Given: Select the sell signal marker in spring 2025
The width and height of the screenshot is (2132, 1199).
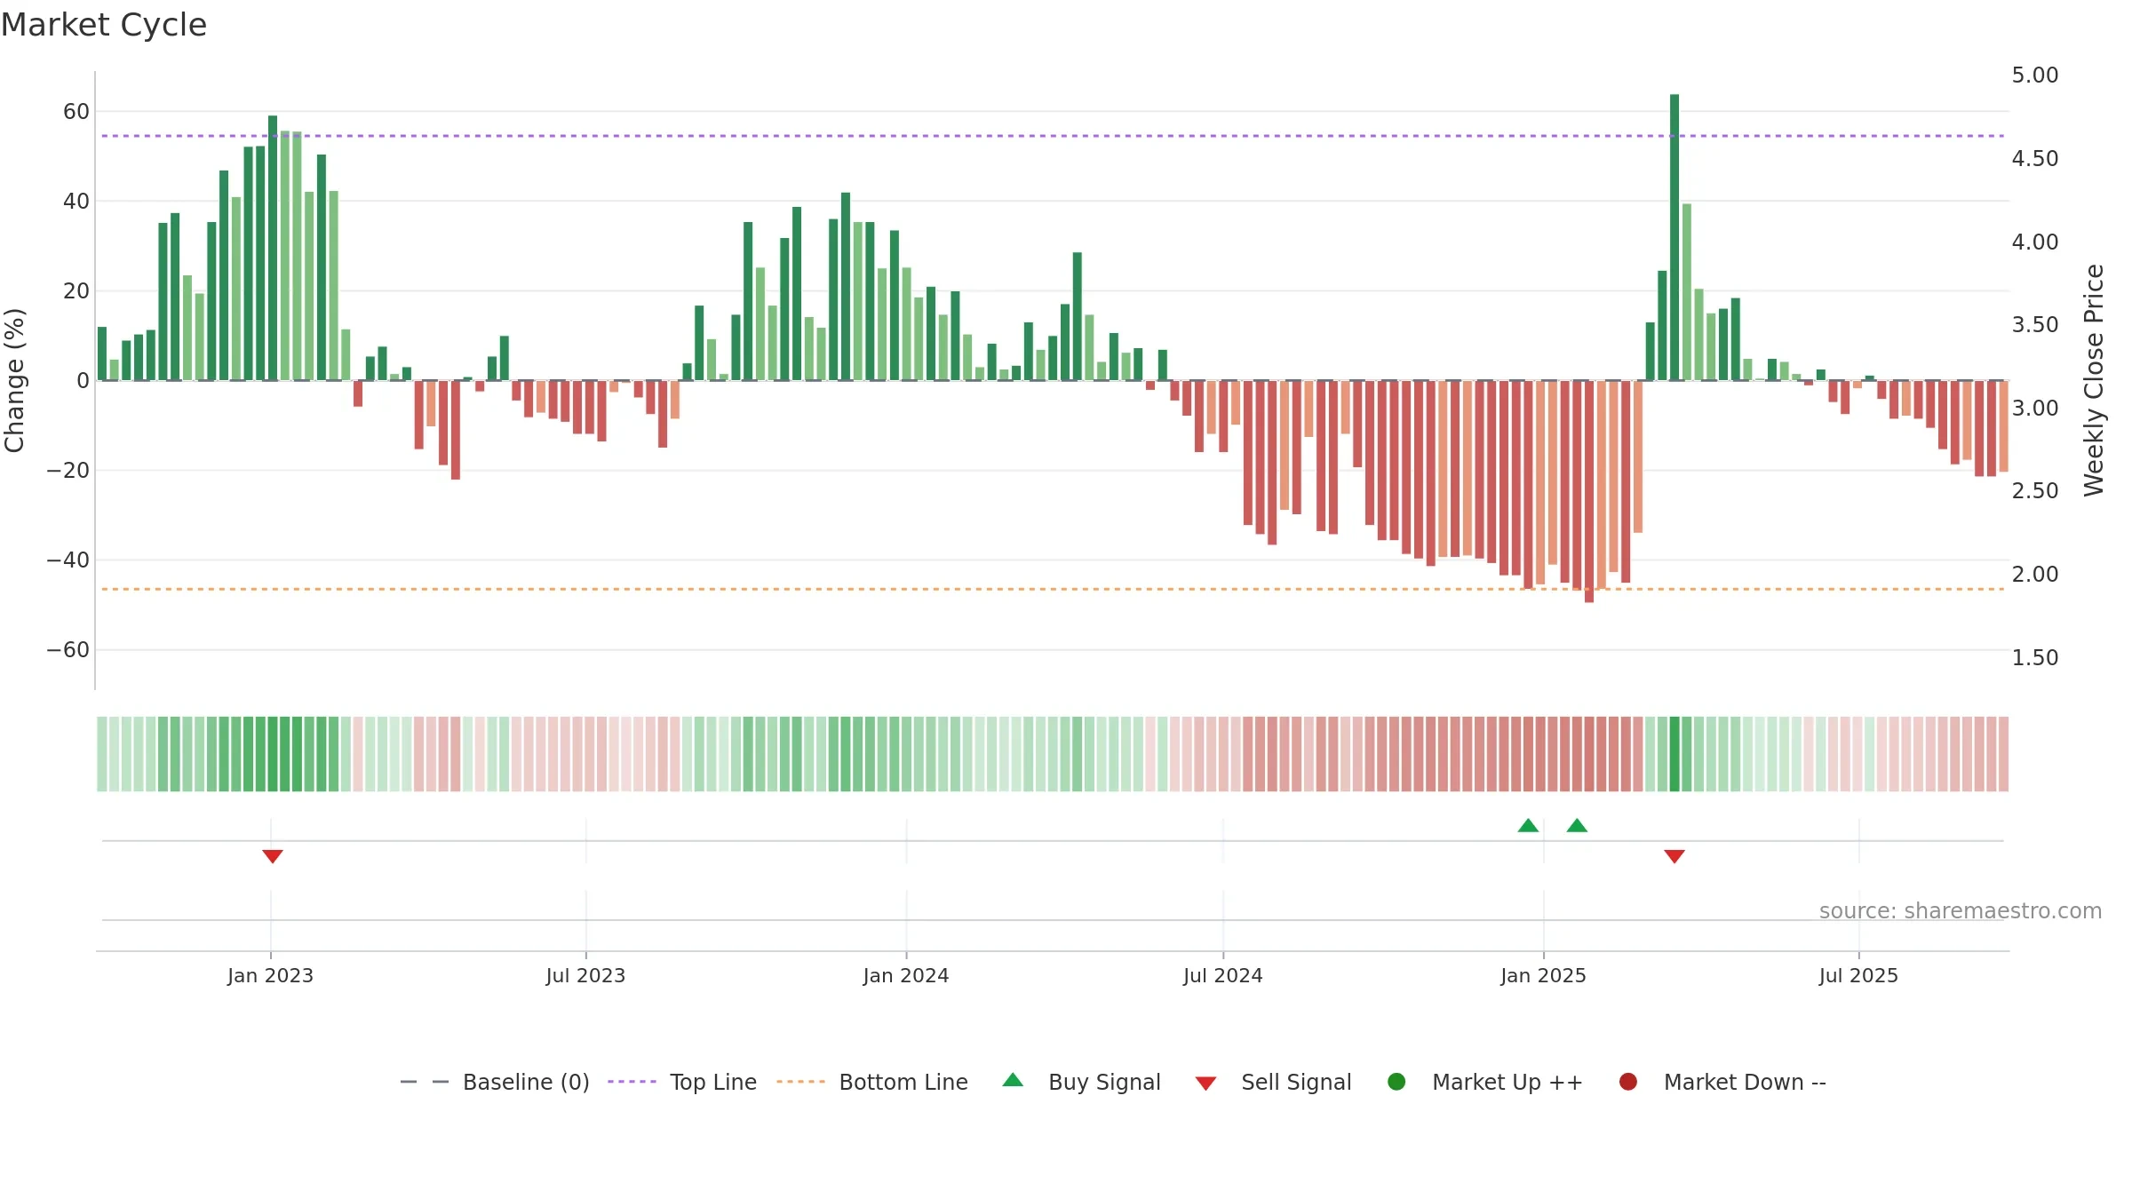Looking at the screenshot, I should pos(1675,856).
